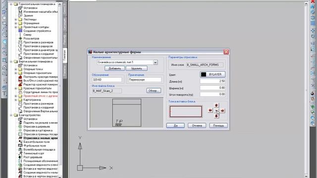317x178 pixels.
Task: Open 'Футбольное поле' tool
Action: click(35, 146)
